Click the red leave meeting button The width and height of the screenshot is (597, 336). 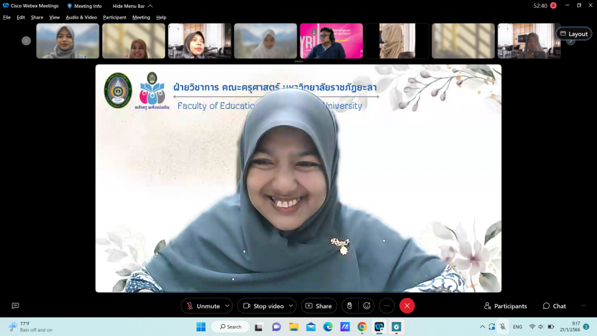click(x=407, y=305)
